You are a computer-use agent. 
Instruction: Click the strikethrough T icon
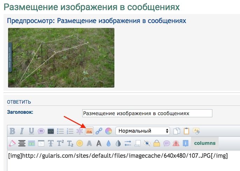[50, 143]
